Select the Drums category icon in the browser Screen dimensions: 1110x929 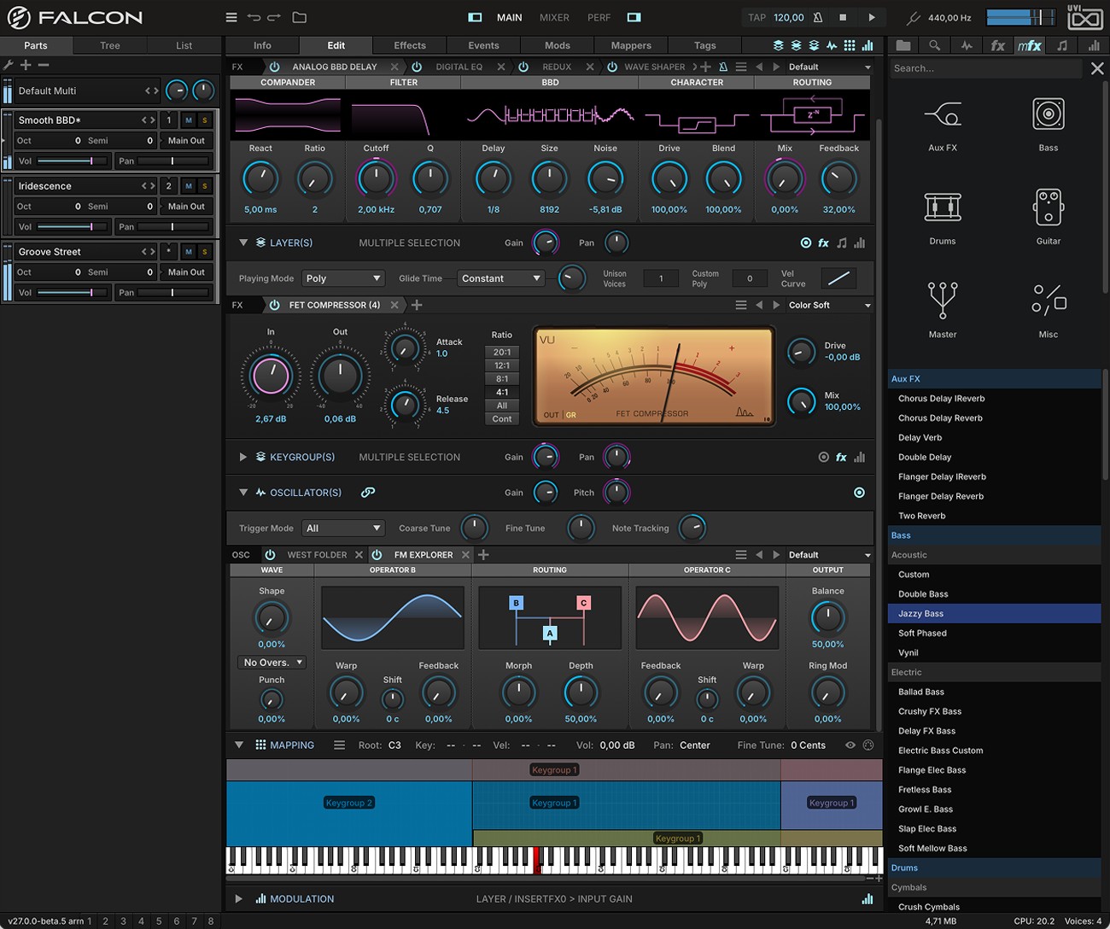coord(943,207)
